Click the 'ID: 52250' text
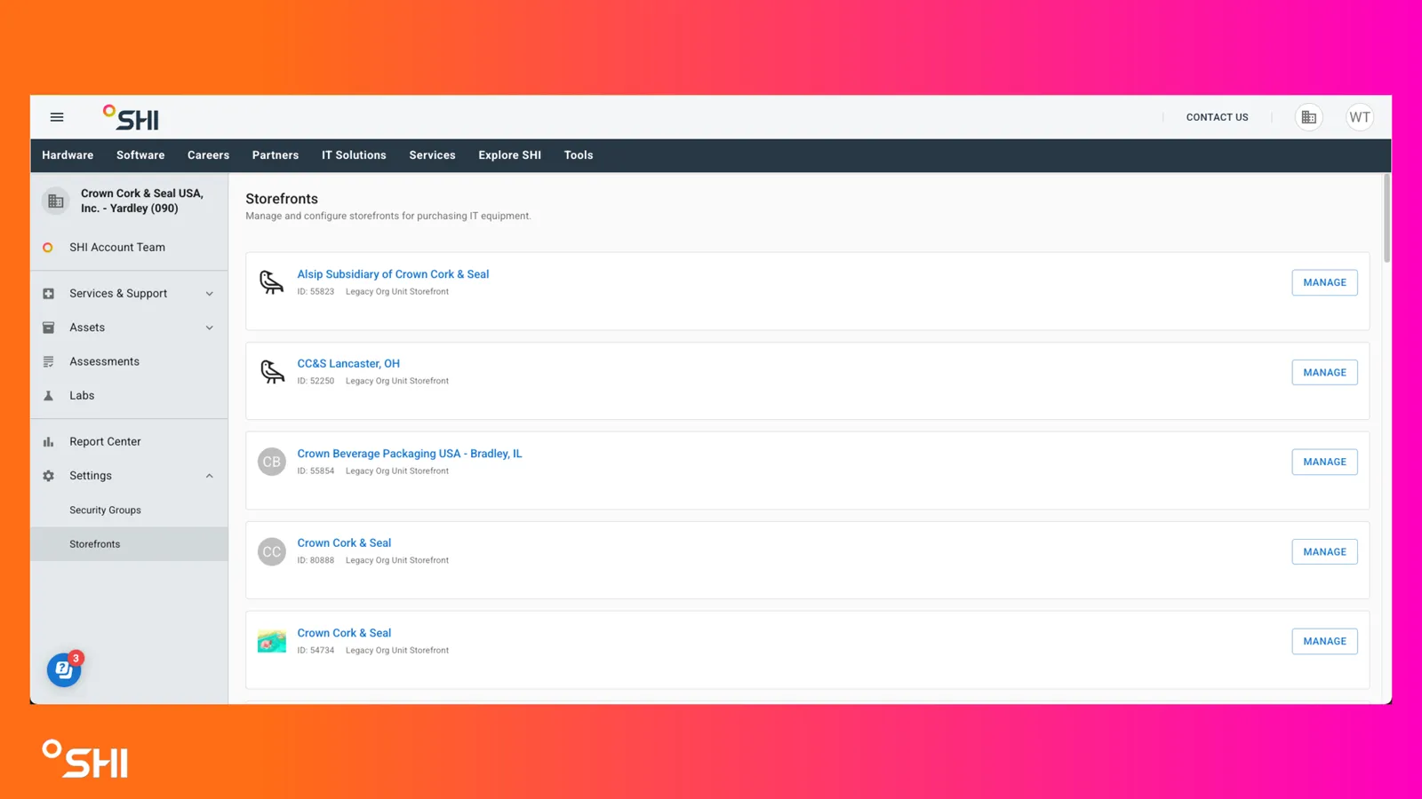The width and height of the screenshot is (1422, 799). pos(316,382)
